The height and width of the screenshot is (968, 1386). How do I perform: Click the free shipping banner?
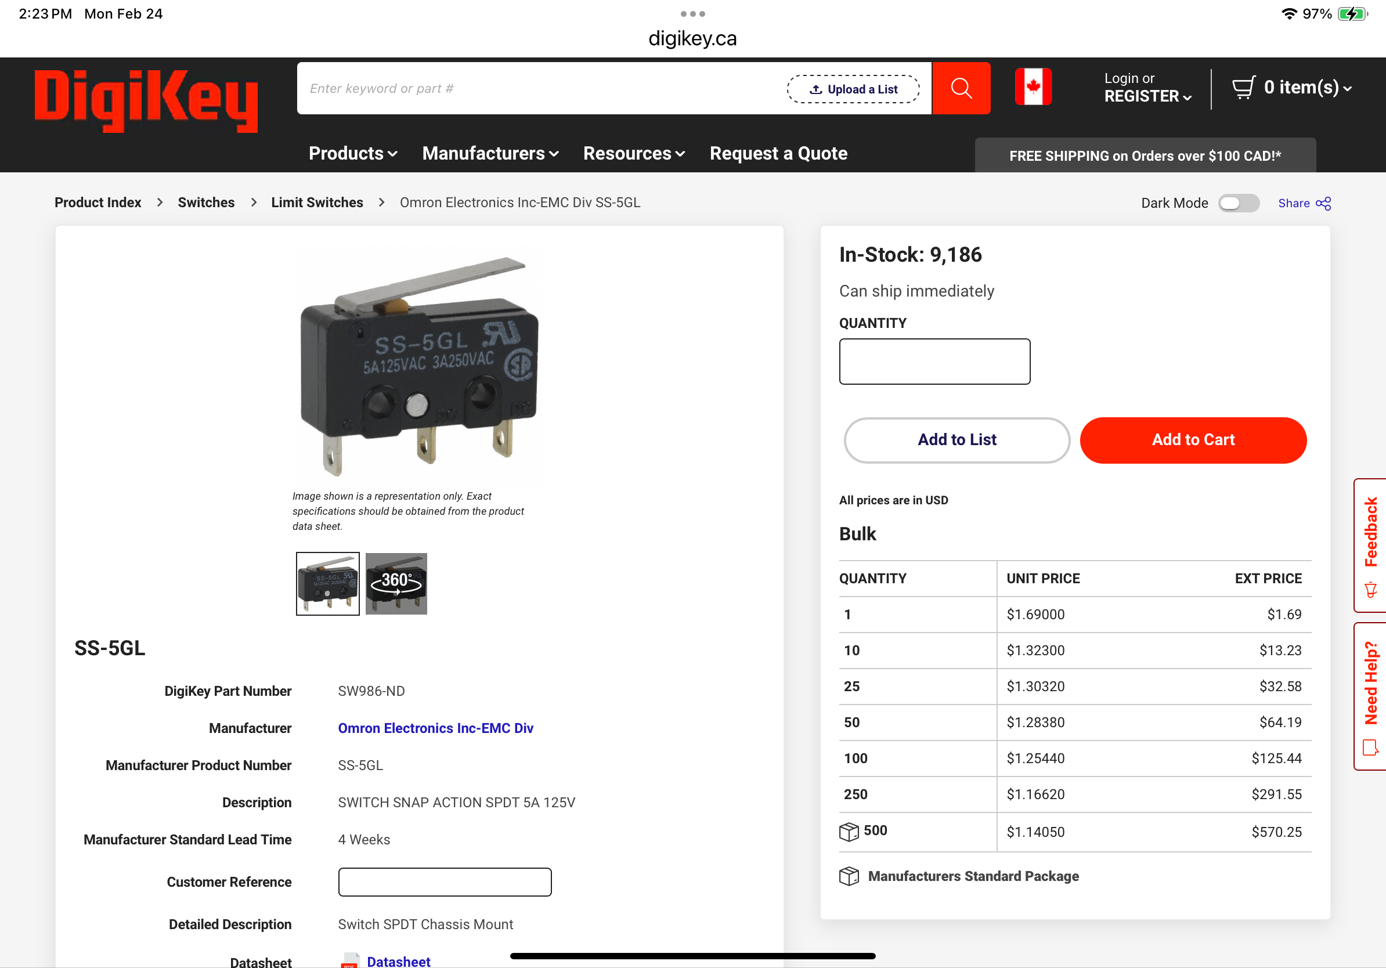point(1145,156)
